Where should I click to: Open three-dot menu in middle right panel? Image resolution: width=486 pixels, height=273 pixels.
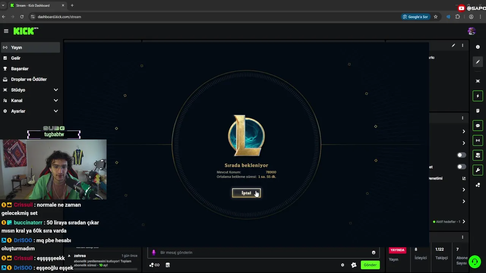(462, 118)
